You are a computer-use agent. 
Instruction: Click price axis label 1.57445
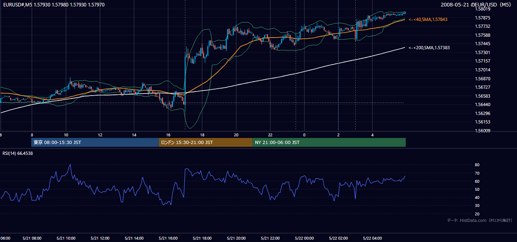(x=482, y=44)
